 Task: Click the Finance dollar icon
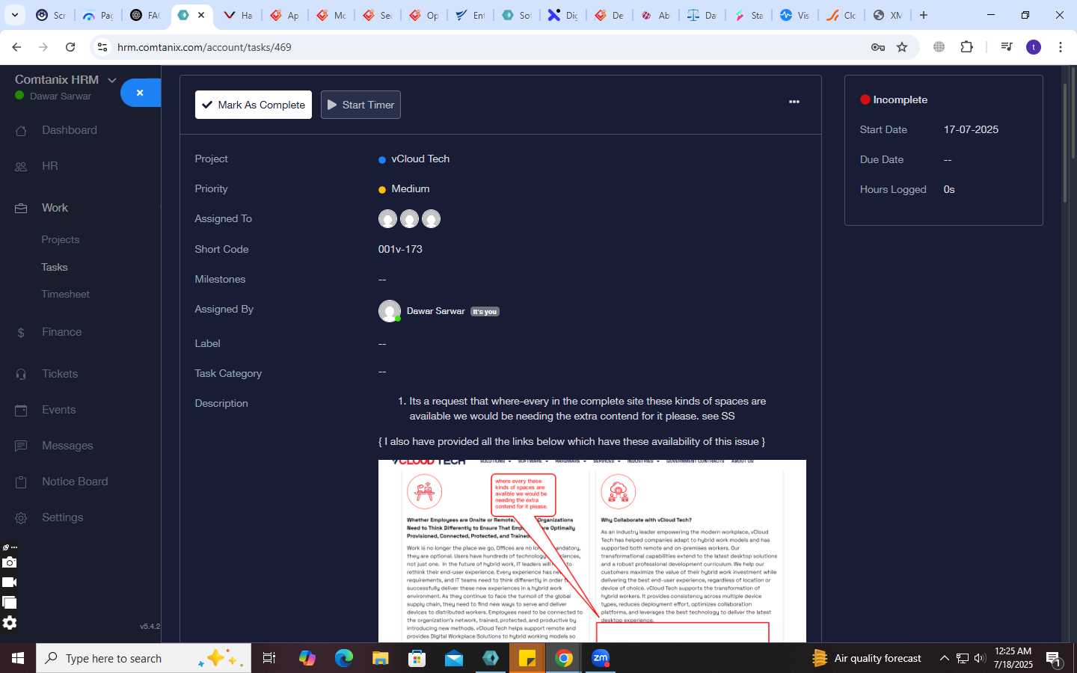pos(21,333)
